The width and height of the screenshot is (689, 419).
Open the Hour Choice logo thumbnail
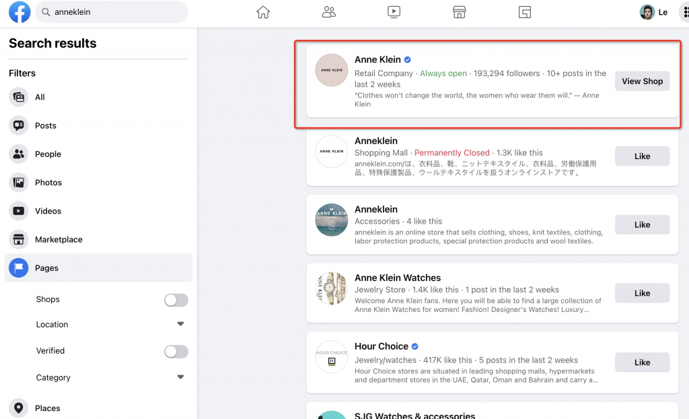coord(331,357)
